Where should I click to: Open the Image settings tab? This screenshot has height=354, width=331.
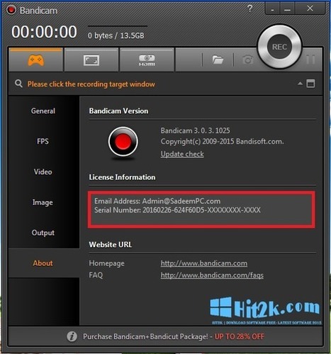click(x=43, y=202)
